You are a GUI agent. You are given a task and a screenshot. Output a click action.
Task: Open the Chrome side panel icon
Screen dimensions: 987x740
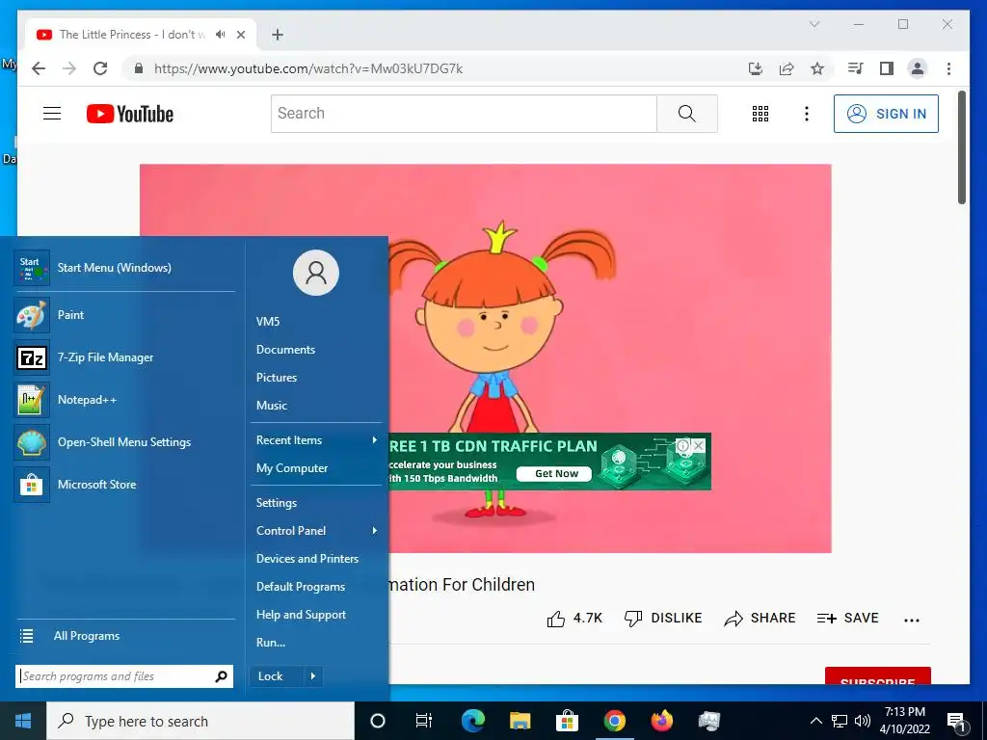click(887, 68)
